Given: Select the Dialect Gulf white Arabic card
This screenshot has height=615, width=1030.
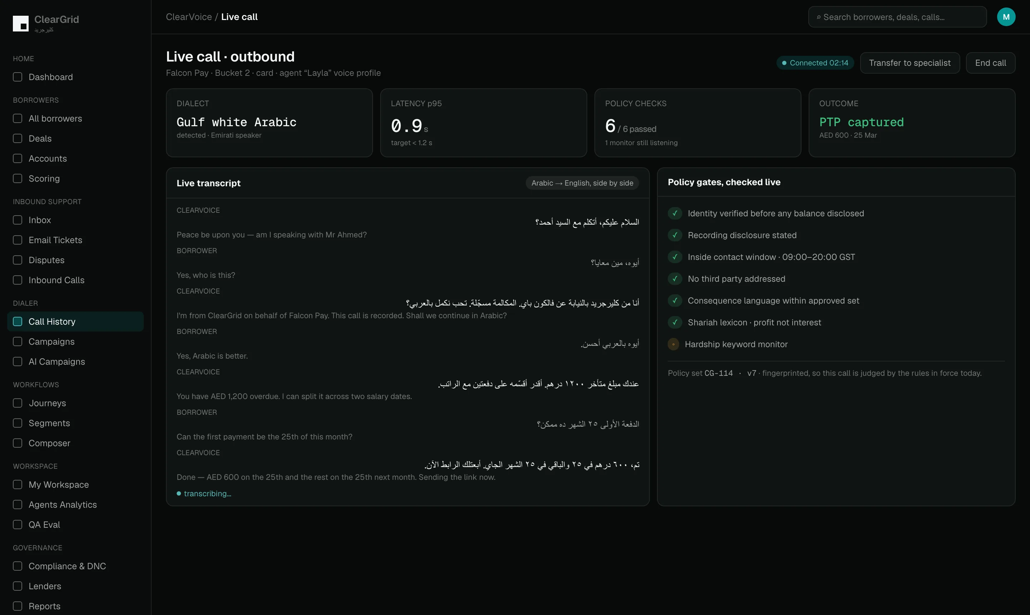Looking at the screenshot, I should tap(269, 123).
